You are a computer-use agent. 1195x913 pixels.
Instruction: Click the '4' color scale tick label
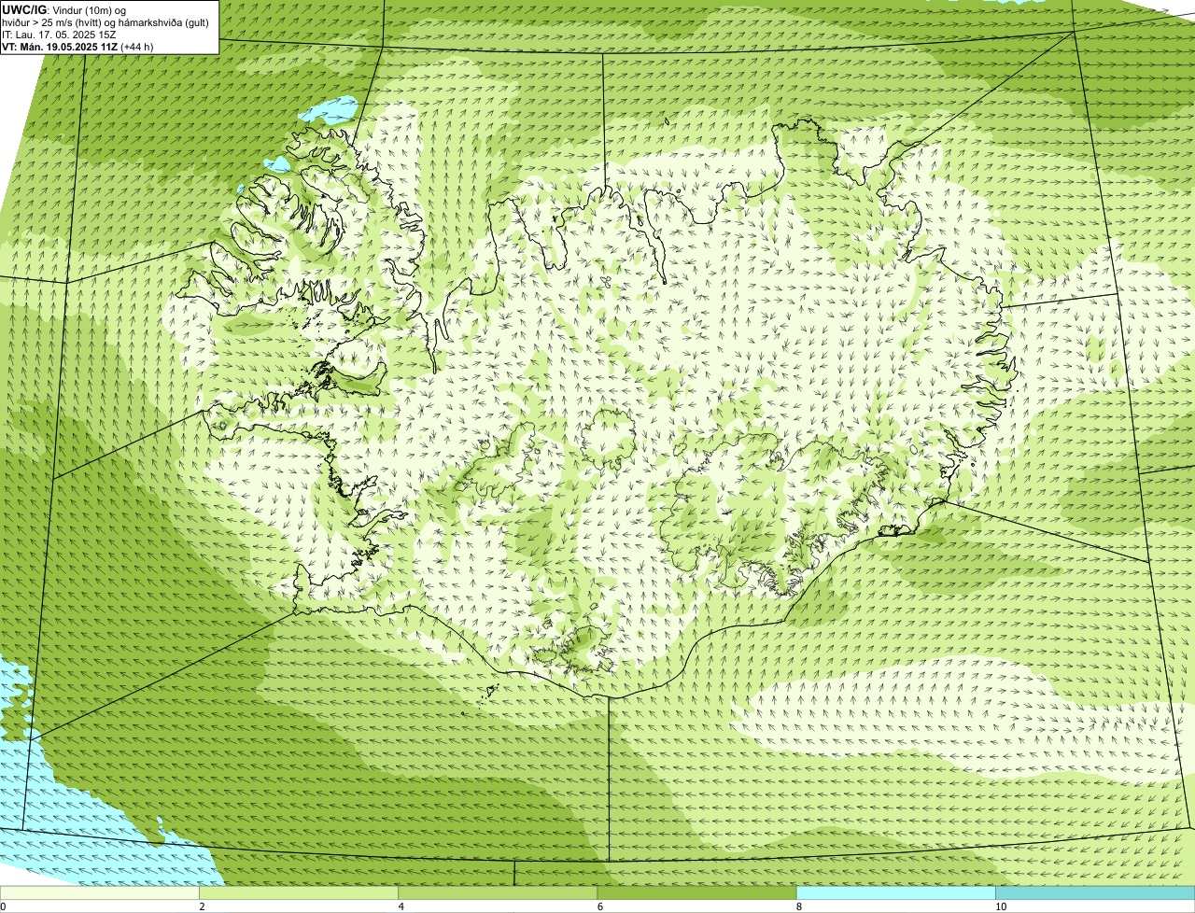pyautogui.click(x=401, y=906)
